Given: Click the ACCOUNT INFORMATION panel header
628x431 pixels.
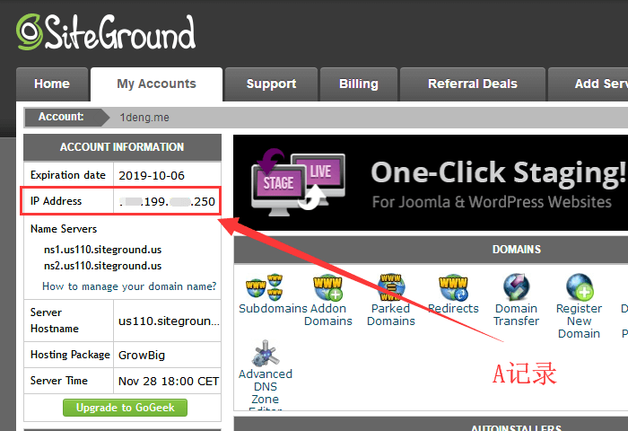Looking at the screenshot, I should point(122,147).
